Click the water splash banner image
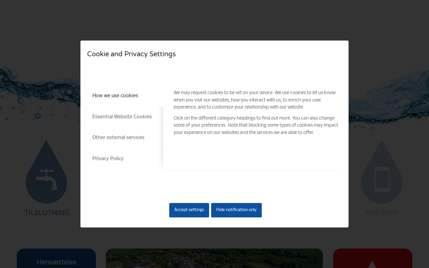Viewport: 429px width, 268px height. (385, 97)
